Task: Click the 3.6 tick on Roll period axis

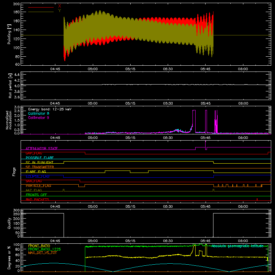Action: (x=17, y=97)
